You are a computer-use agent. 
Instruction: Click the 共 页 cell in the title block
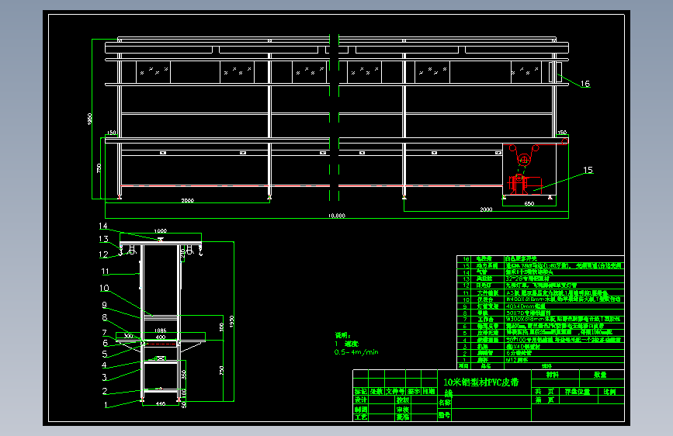[x=545, y=391]
